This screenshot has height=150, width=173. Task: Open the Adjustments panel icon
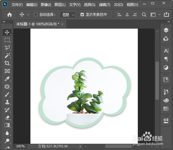pyautogui.click(x=166, y=68)
